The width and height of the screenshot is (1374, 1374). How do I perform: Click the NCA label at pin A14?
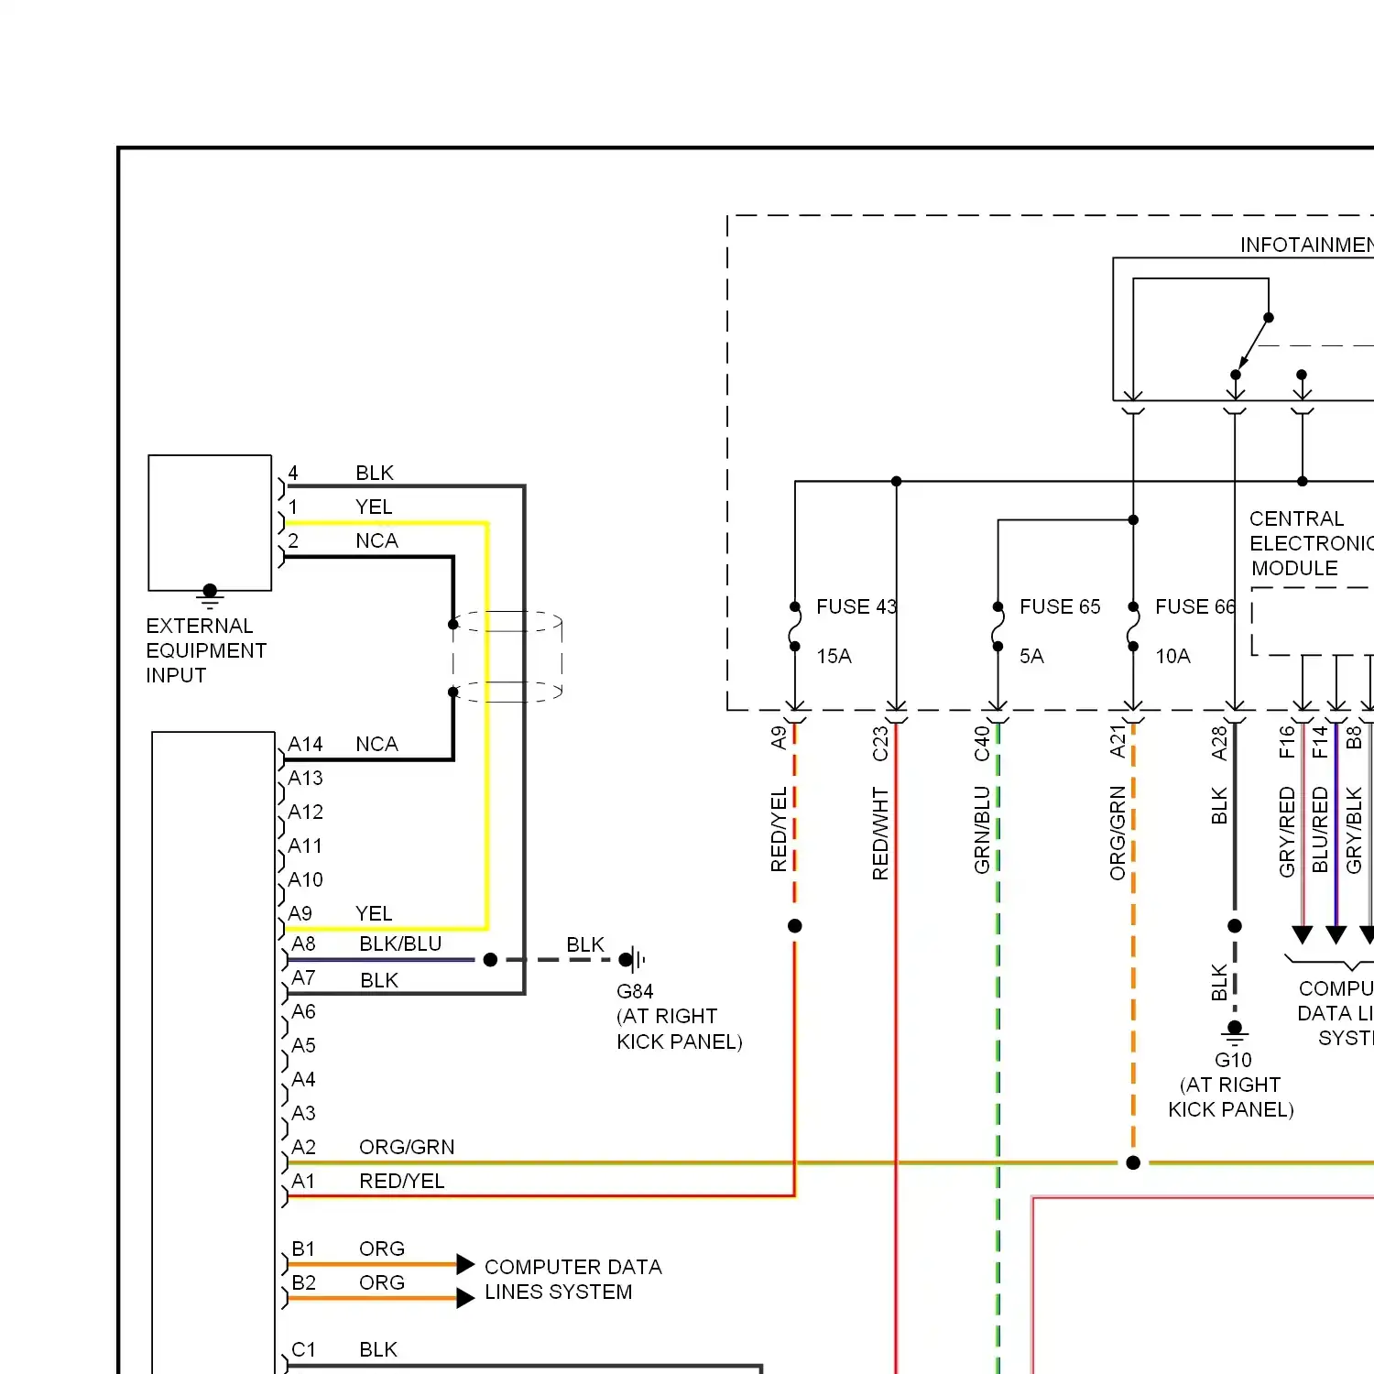pos(376,744)
